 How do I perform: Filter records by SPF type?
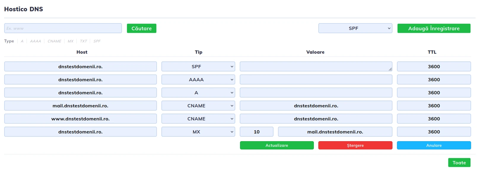tap(97, 41)
